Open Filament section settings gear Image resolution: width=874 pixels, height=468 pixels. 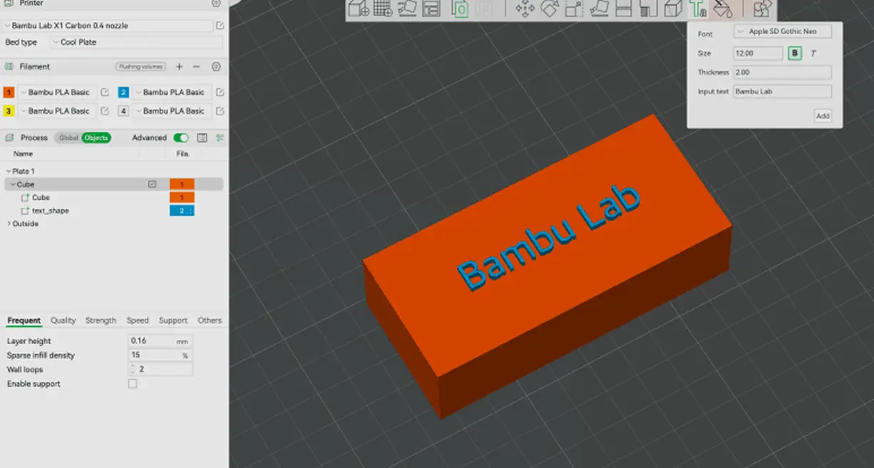216,66
